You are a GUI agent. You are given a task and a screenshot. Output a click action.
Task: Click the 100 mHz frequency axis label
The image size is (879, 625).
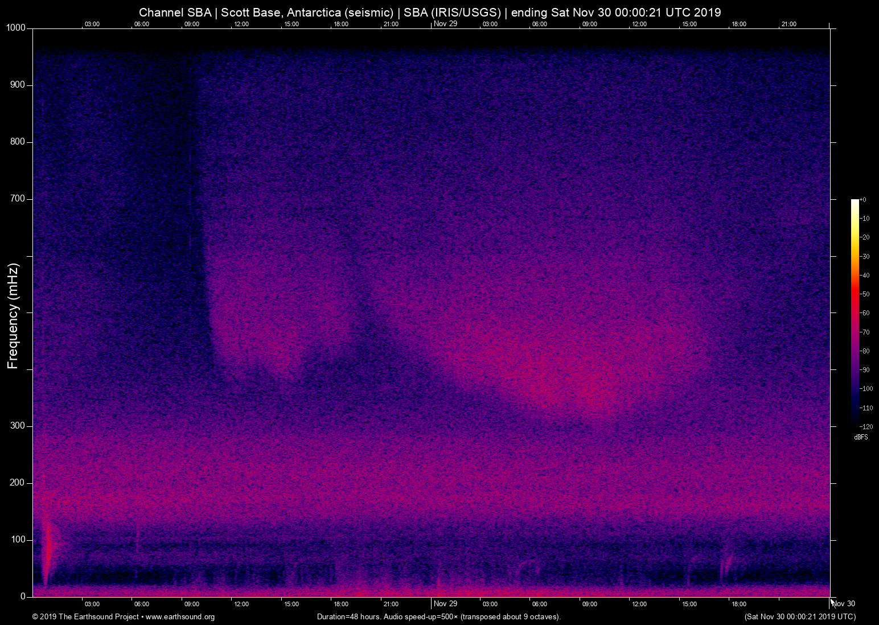coord(18,540)
